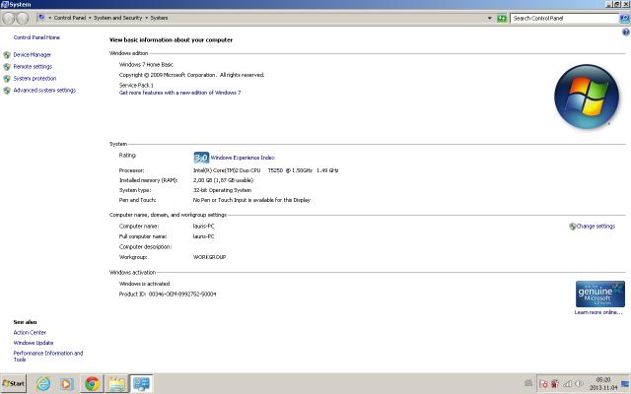Open Learn more online link

pyautogui.click(x=597, y=312)
